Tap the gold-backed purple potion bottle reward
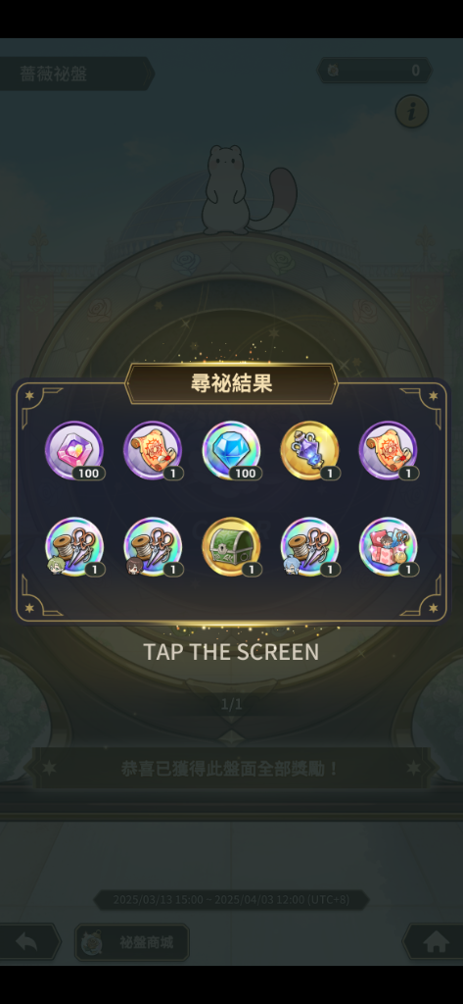463x1004 pixels. click(x=310, y=450)
